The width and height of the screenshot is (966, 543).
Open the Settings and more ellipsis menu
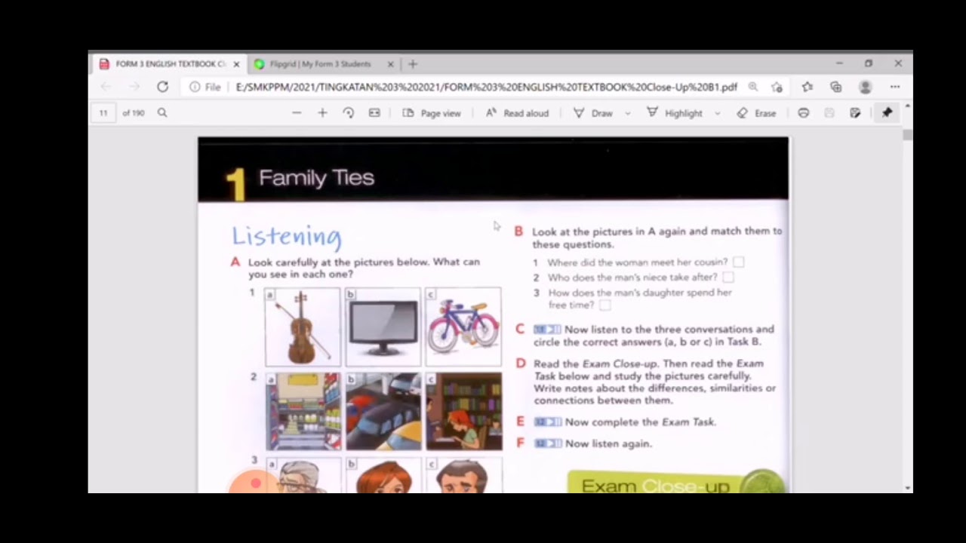click(895, 87)
